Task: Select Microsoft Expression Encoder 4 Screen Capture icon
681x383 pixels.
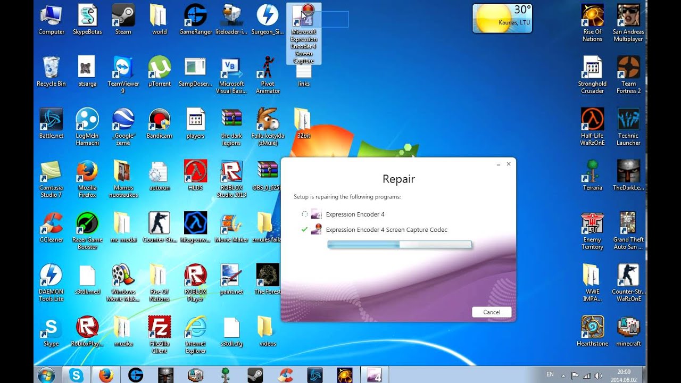Action: tap(304, 34)
